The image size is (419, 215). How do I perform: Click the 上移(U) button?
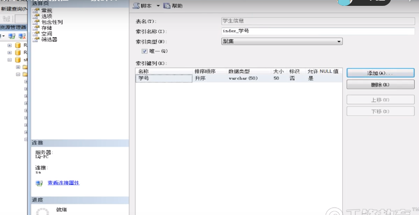tap(381, 100)
